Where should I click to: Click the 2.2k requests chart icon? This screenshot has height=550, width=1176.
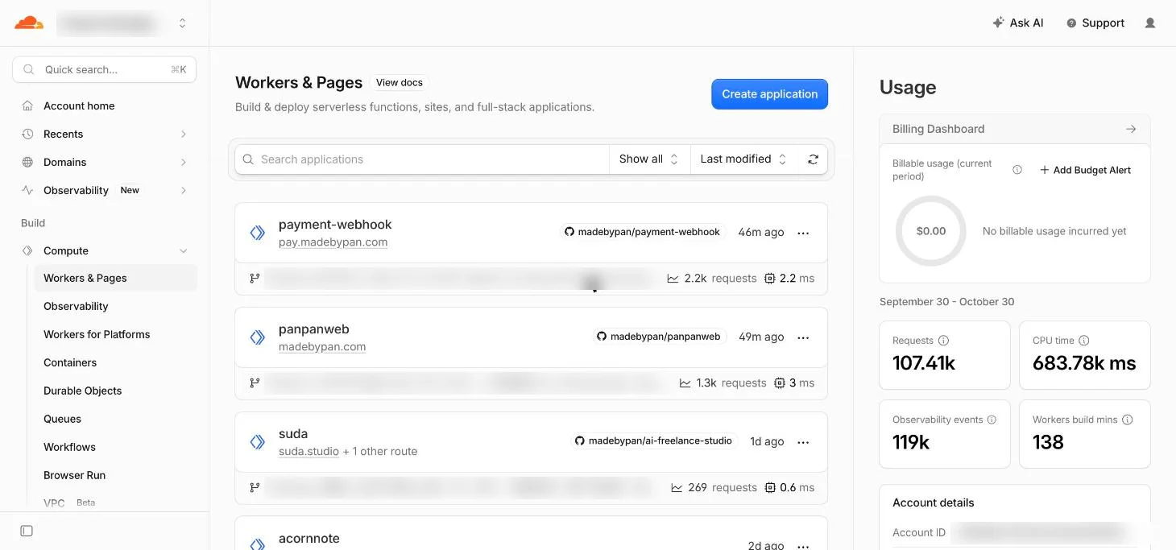click(673, 279)
